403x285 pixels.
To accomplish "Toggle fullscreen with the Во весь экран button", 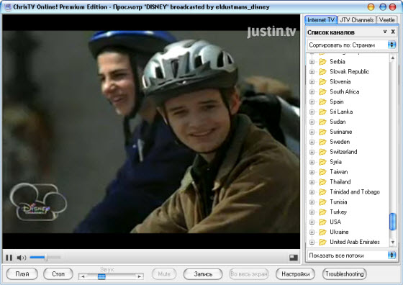I will tap(249, 274).
